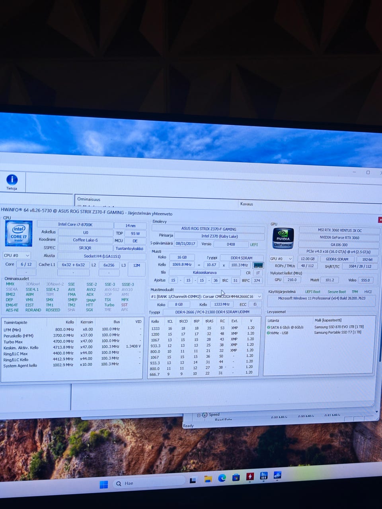
Task: Click the scroll-down arrow in background window
Action: click(377, 412)
